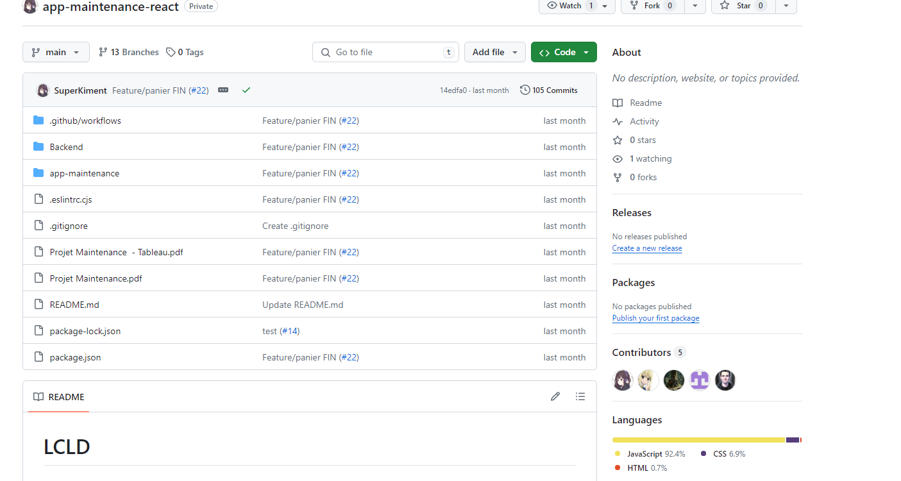Image resolution: width=901 pixels, height=481 pixels.
Task: Click the JavaScript yellow segment of language bar
Action: [699, 440]
